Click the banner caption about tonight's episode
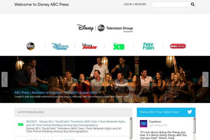Viewport: 210px width, 140px height. (x=71, y=97)
